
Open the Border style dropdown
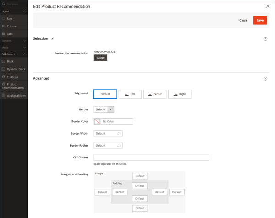[x=104, y=109]
